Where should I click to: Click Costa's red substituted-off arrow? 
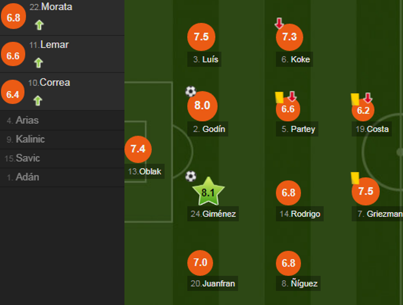[368, 98]
